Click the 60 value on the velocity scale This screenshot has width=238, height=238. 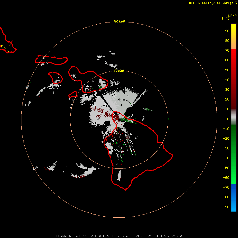(x=227, y=60)
